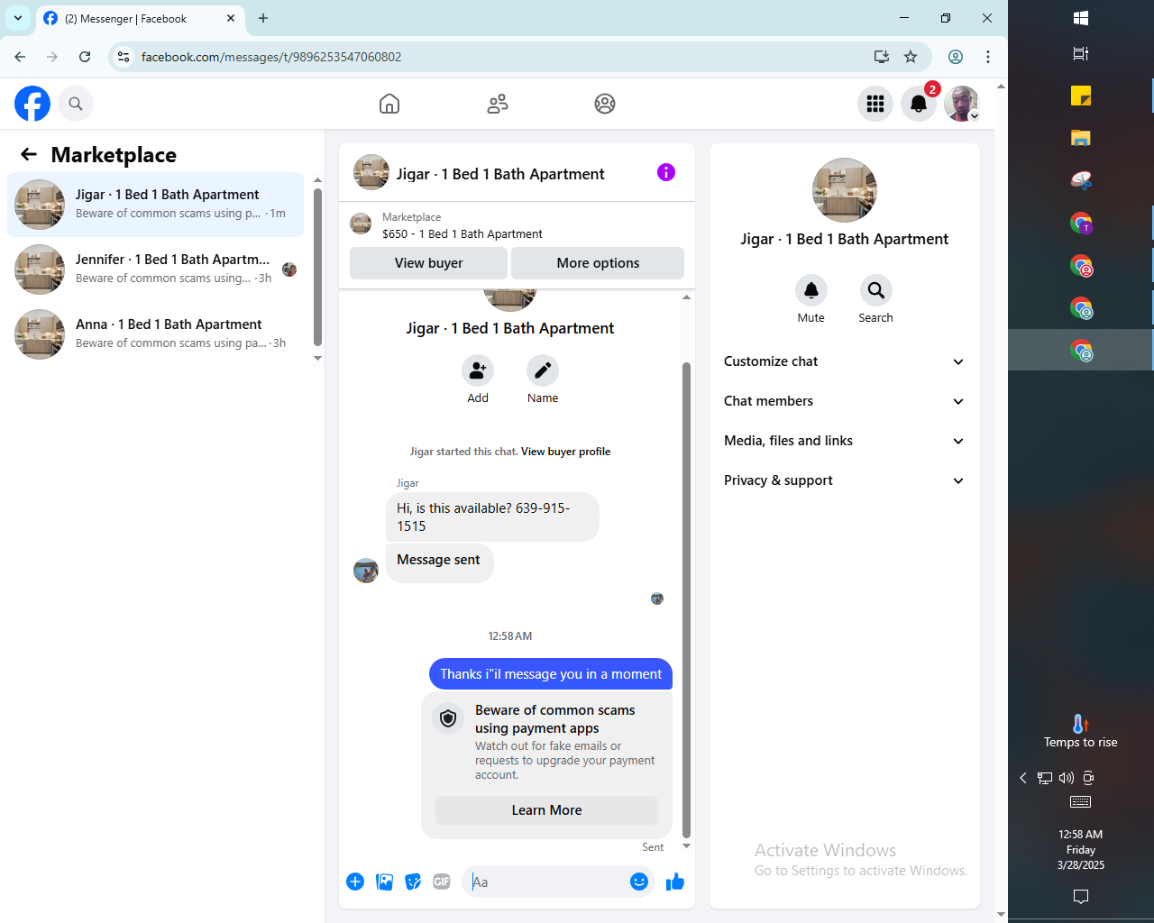
Task: Open a new Chrome tab
Action: point(263,18)
